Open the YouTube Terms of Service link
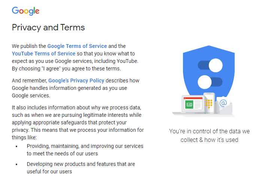Screen dimensions: 262x176 click(43, 54)
